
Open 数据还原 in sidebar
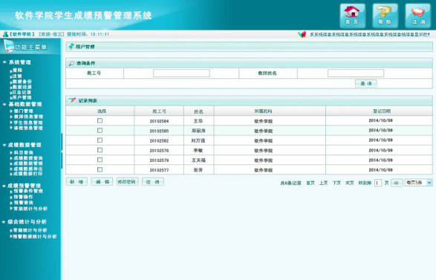tap(22, 87)
